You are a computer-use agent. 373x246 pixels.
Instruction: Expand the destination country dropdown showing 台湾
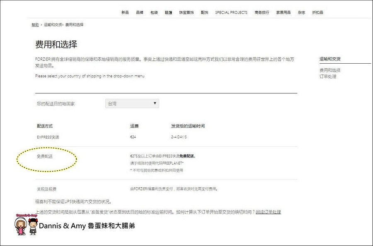132,103
